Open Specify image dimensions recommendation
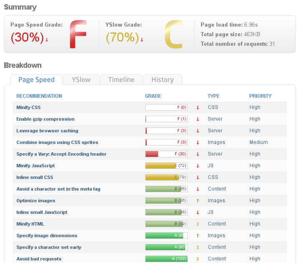The image size is (300, 263). (47, 236)
